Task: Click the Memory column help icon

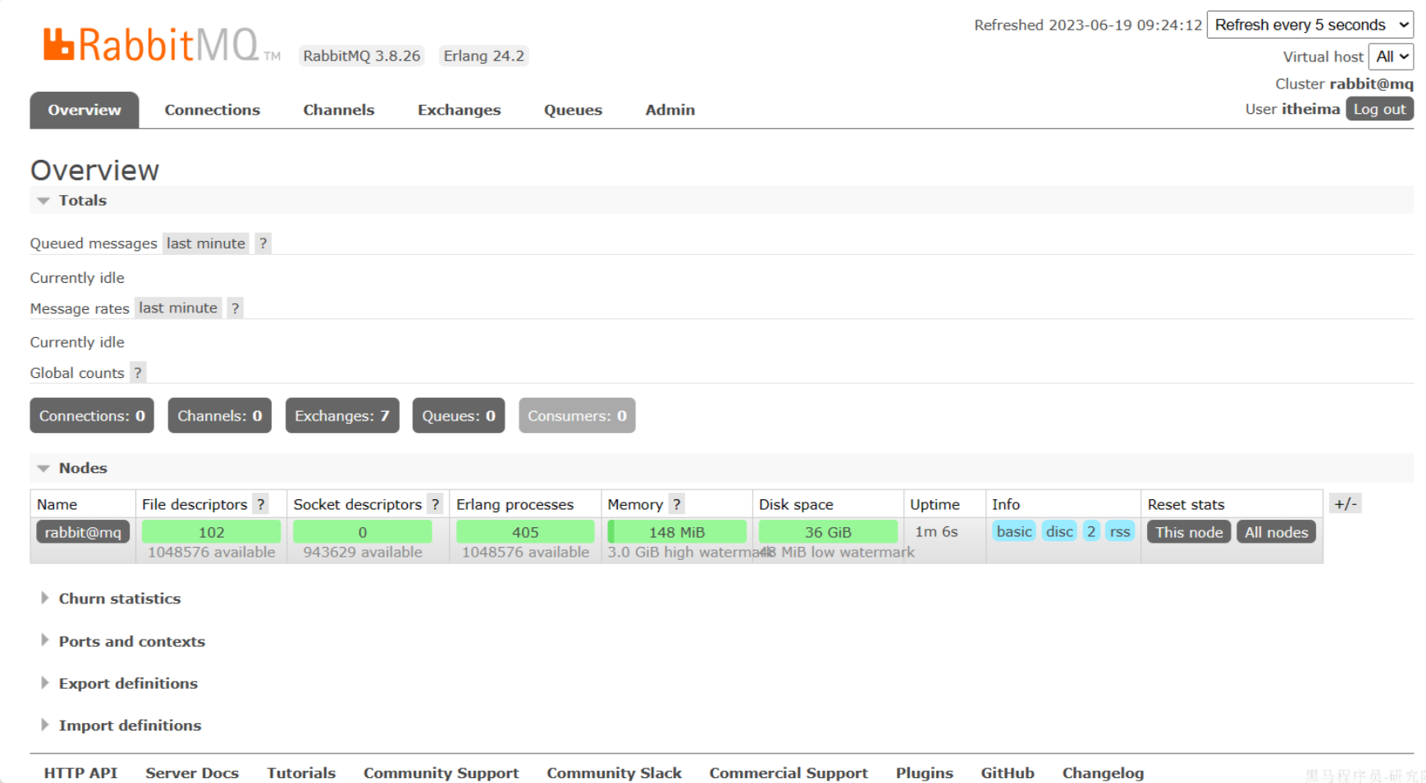Action: [x=676, y=503]
